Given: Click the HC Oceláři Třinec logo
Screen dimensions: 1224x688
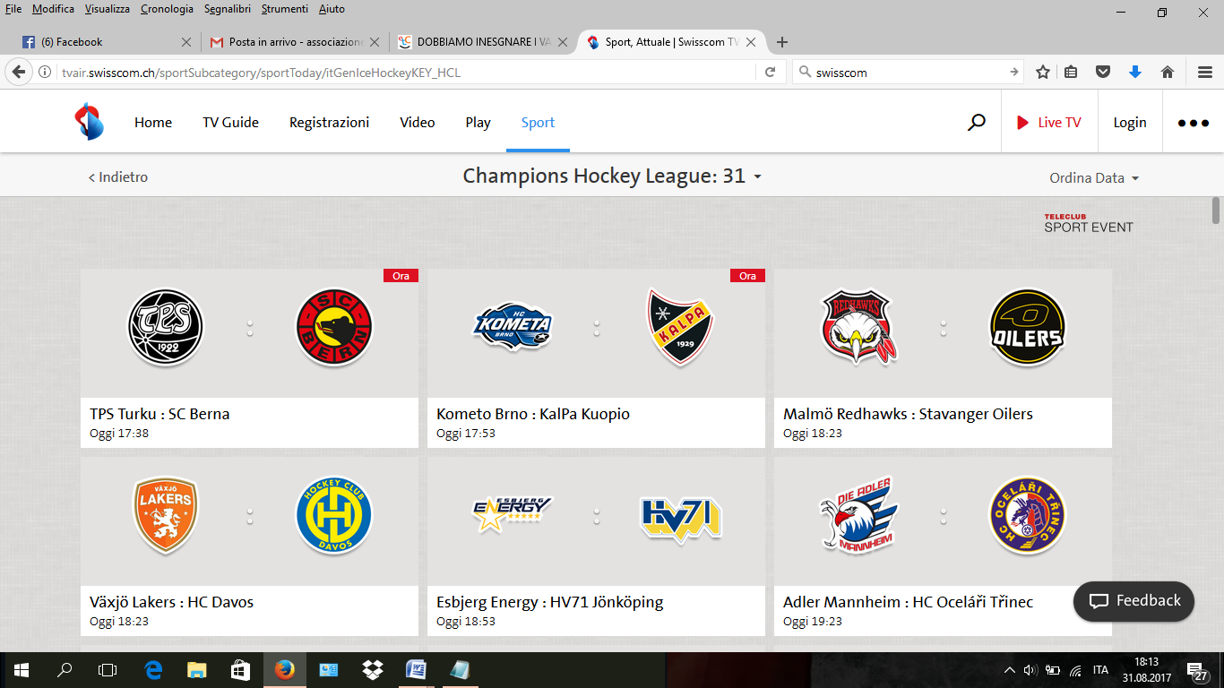Looking at the screenshot, I should [x=1028, y=516].
